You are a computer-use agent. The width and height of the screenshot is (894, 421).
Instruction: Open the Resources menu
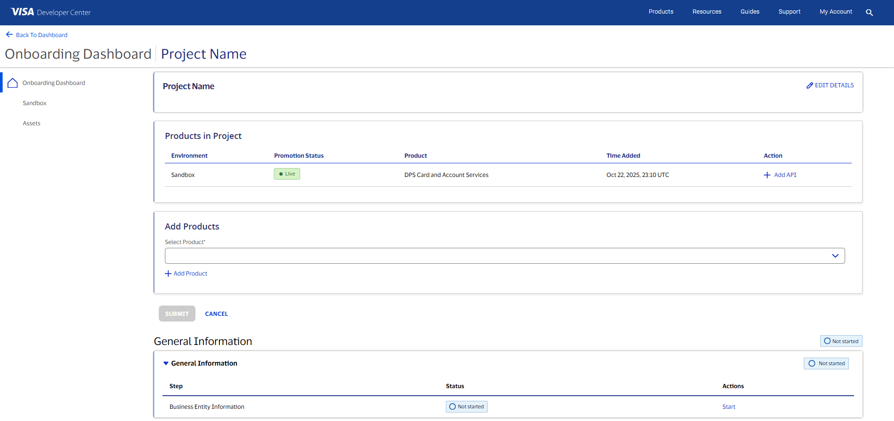pos(707,12)
